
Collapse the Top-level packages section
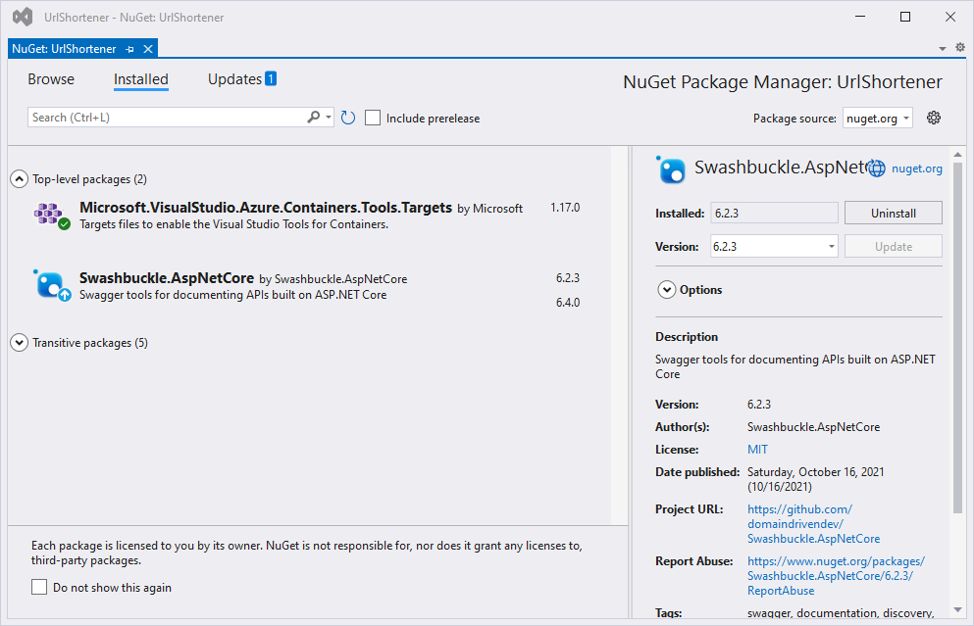(19, 179)
